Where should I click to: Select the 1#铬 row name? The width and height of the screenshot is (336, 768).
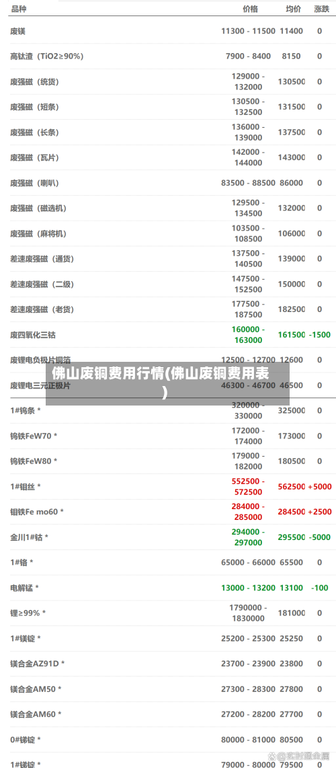[22, 562]
